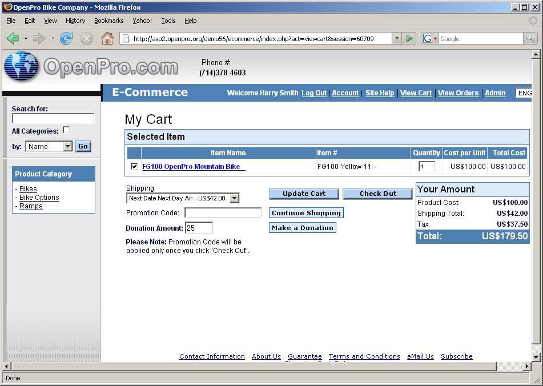The image size is (543, 386).
Task: Click the browser Back arrow button
Action: 13,38
